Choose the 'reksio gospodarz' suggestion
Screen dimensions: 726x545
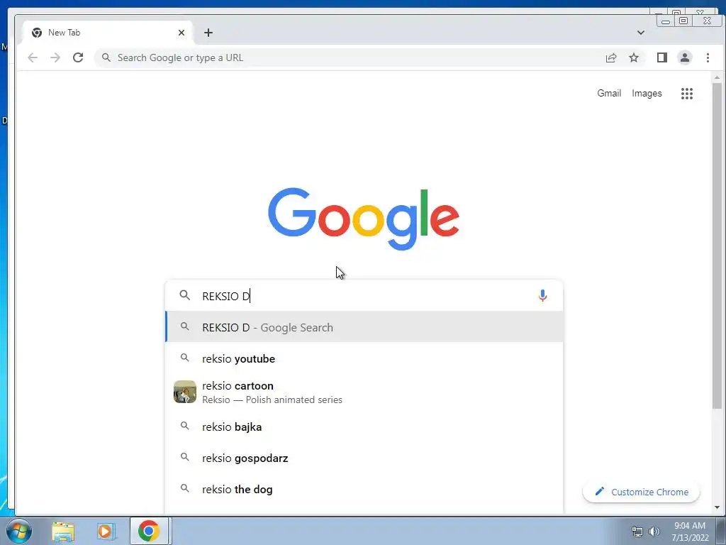[x=364, y=458]
